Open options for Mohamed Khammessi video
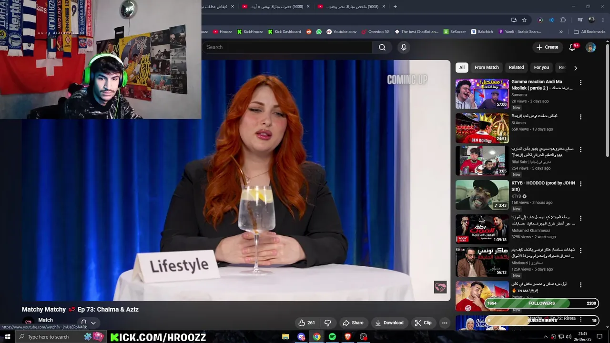The height and width of the screenshot is (343, 610). click(x=580, y=218)
